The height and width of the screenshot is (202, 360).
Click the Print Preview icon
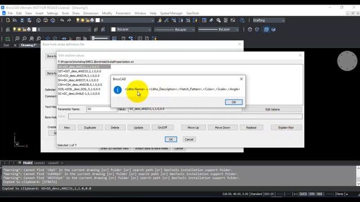pyautogui.click(x=39, y=20)
